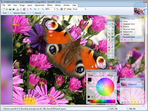Undo with blue arrow in main toolbar

[35, 9]
